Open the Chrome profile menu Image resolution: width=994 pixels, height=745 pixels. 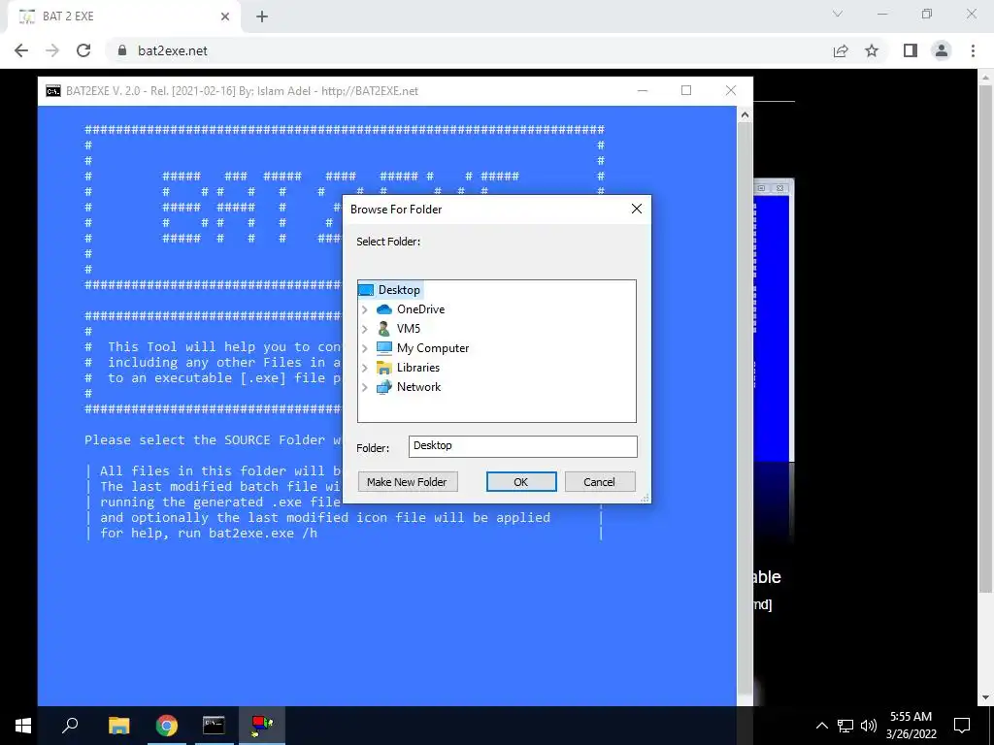pos(942,50)
